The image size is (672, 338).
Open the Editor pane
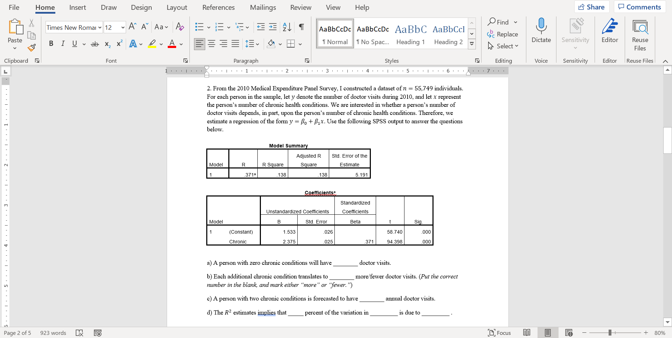pyautogui.click(x=610, y=31)
